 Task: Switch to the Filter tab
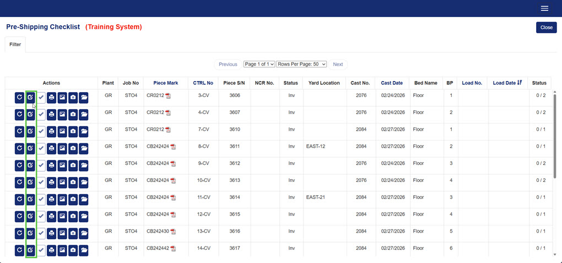tap(15, 45)
